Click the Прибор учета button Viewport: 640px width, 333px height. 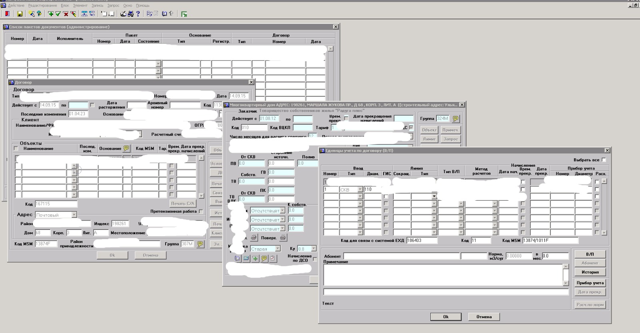click(x=590, y=283)
